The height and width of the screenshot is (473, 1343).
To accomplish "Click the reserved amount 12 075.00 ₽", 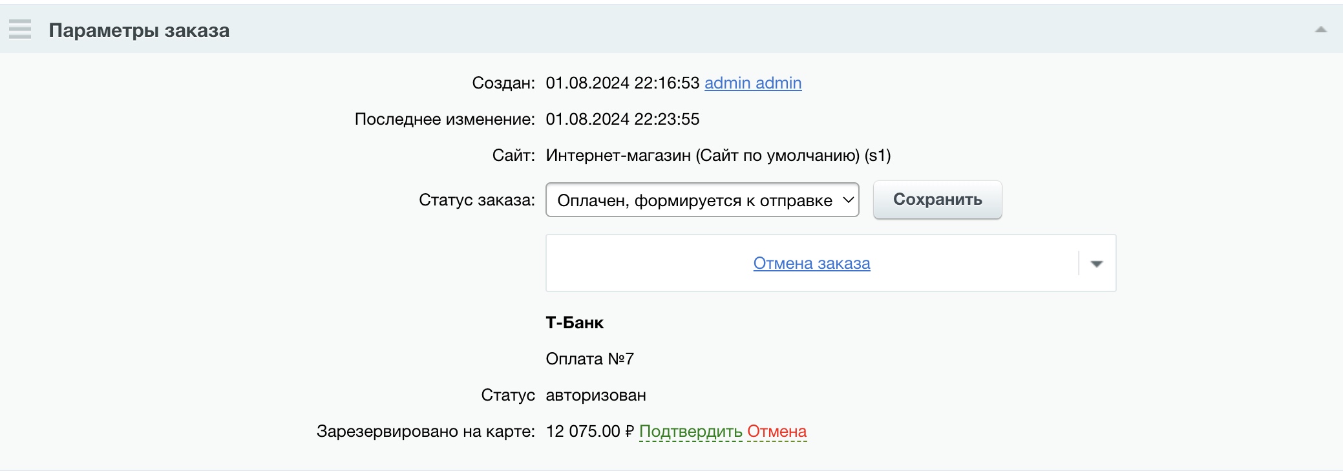I will (x=589, y=432).
